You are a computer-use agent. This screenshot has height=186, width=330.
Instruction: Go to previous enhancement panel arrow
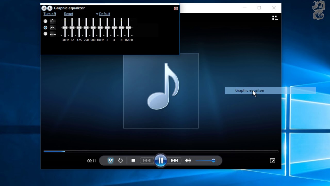pos(44,8)
